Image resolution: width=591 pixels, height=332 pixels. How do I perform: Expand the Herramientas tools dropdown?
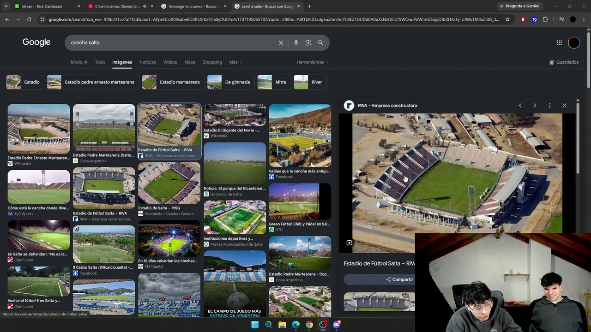coord(313,62)
